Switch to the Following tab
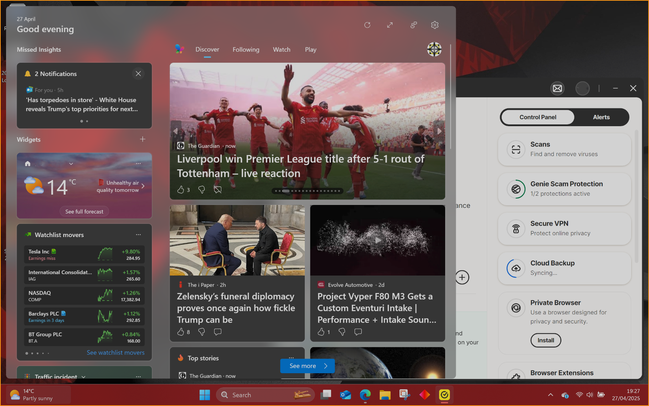This screenshot has width=649, height=406. (246, 50)
